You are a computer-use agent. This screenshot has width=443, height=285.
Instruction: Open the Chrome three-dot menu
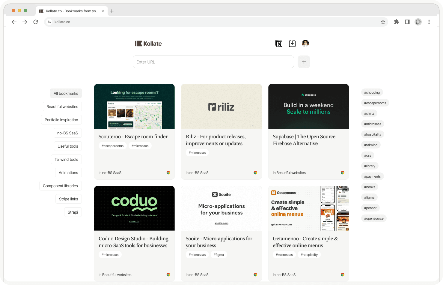tap(429, 22)
